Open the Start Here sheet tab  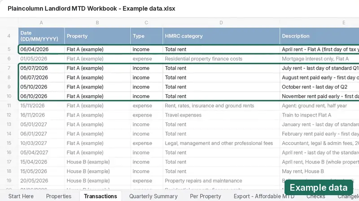(21, 196)
